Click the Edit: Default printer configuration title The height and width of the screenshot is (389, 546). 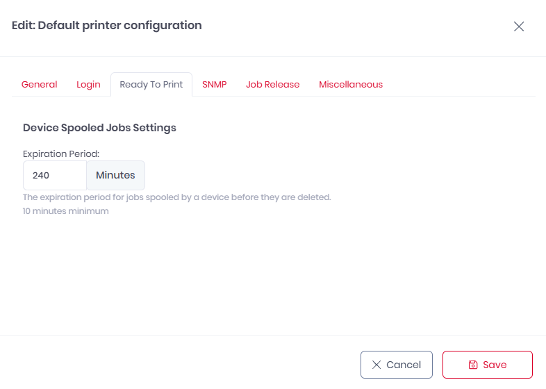pyautogui.click(x=107, y=26)
